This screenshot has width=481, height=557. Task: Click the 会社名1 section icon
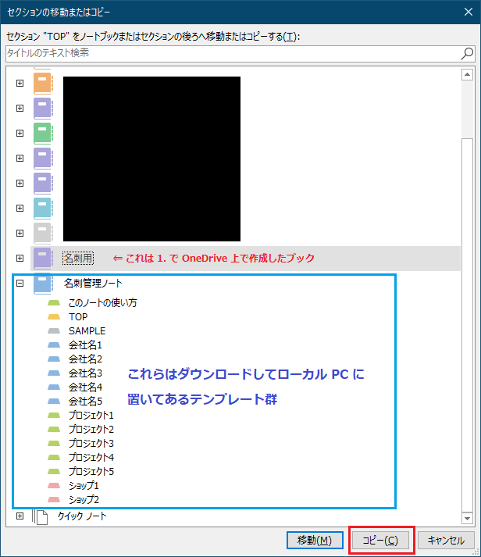(x=54, y=345)
